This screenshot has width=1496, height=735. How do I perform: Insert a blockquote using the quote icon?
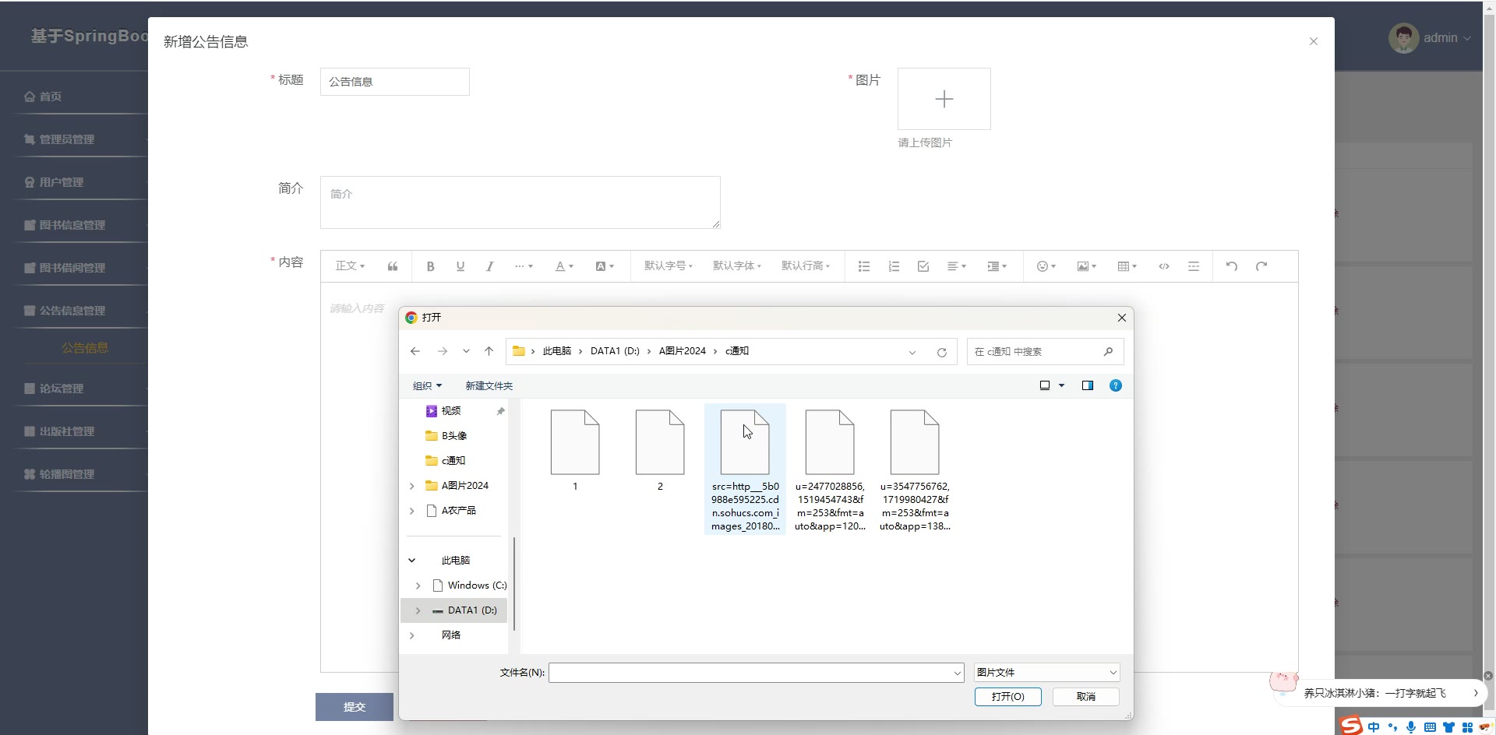tap(393, 266)
